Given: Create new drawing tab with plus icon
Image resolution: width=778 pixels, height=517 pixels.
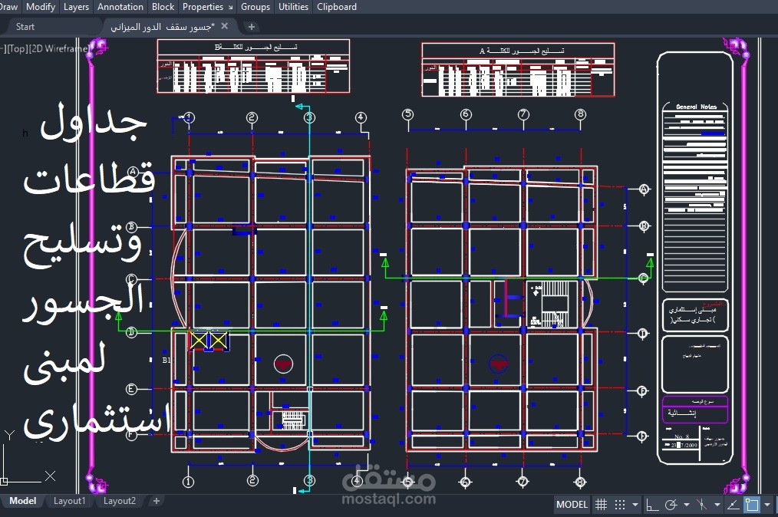Looking at the screenshot, I should click(252, 27).
